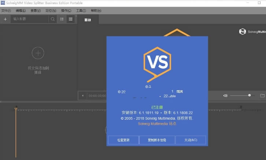Image resolution: width=266 pixels, height=160 pixels.
Task: Open the 编辑(E) menu
Action: pos(21,11)
